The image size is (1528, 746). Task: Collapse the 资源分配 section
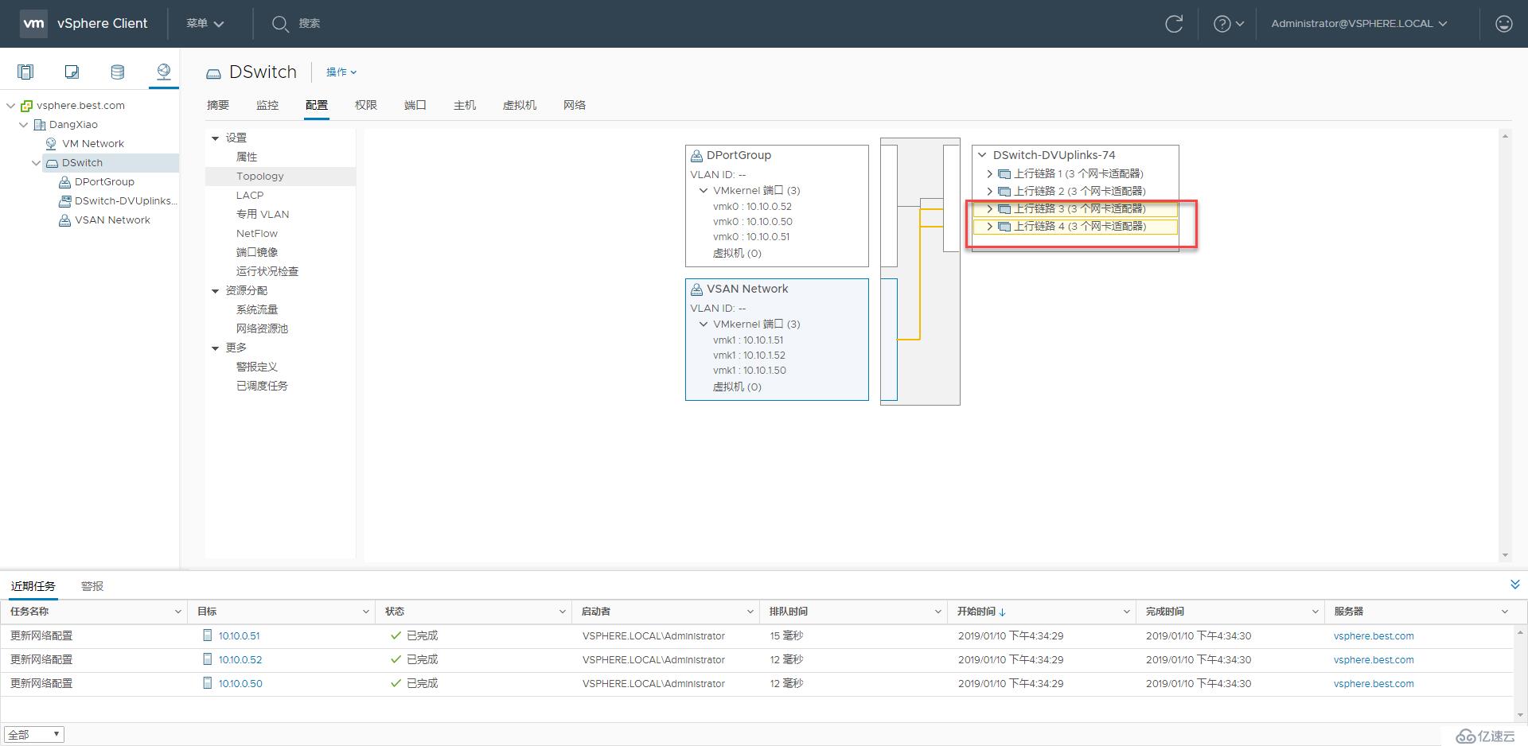tap(215, 291)
